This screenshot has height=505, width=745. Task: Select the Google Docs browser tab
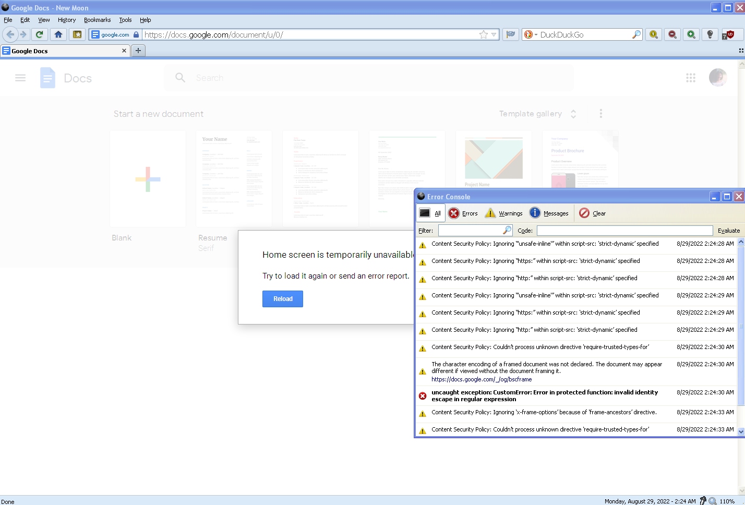pos(65,51)
